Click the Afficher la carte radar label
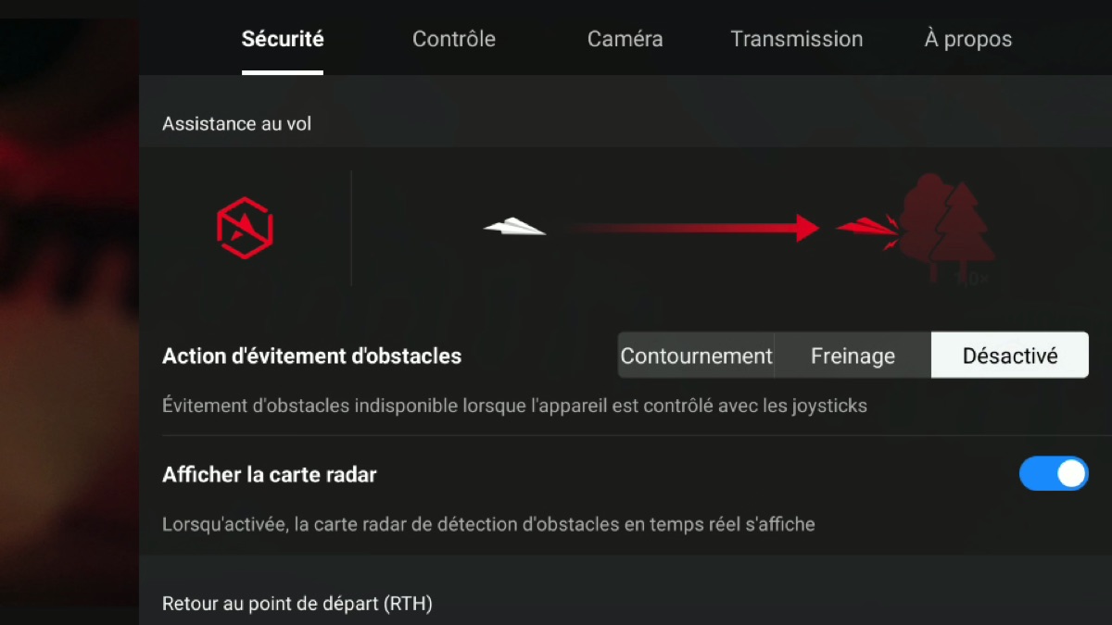1112x625 pixels. [270, 475]
